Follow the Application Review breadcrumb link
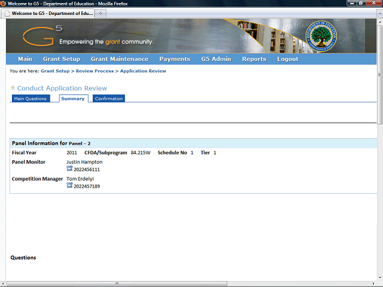The width and height of the screenshot is (383, 287). click(x=143, y=71)
